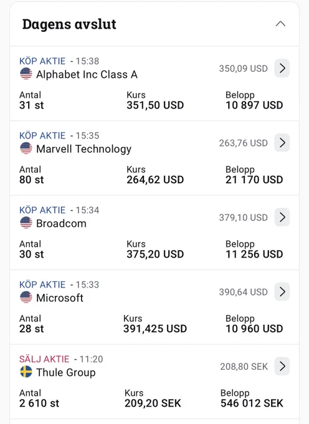This screenshot has width=309, height=424.
Task: Select the Alphabet Inc Class A stock name
Action: [87, 74]
